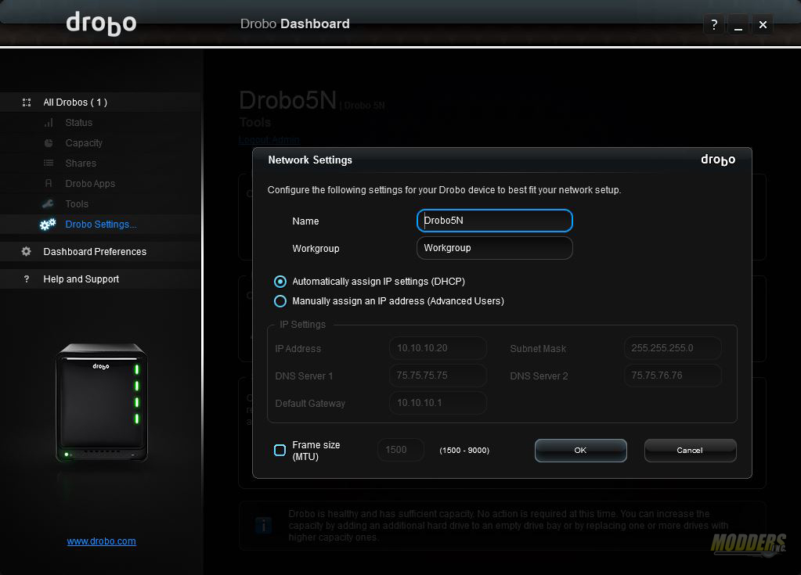Click the Tools wrench icon

pos(48,204)
